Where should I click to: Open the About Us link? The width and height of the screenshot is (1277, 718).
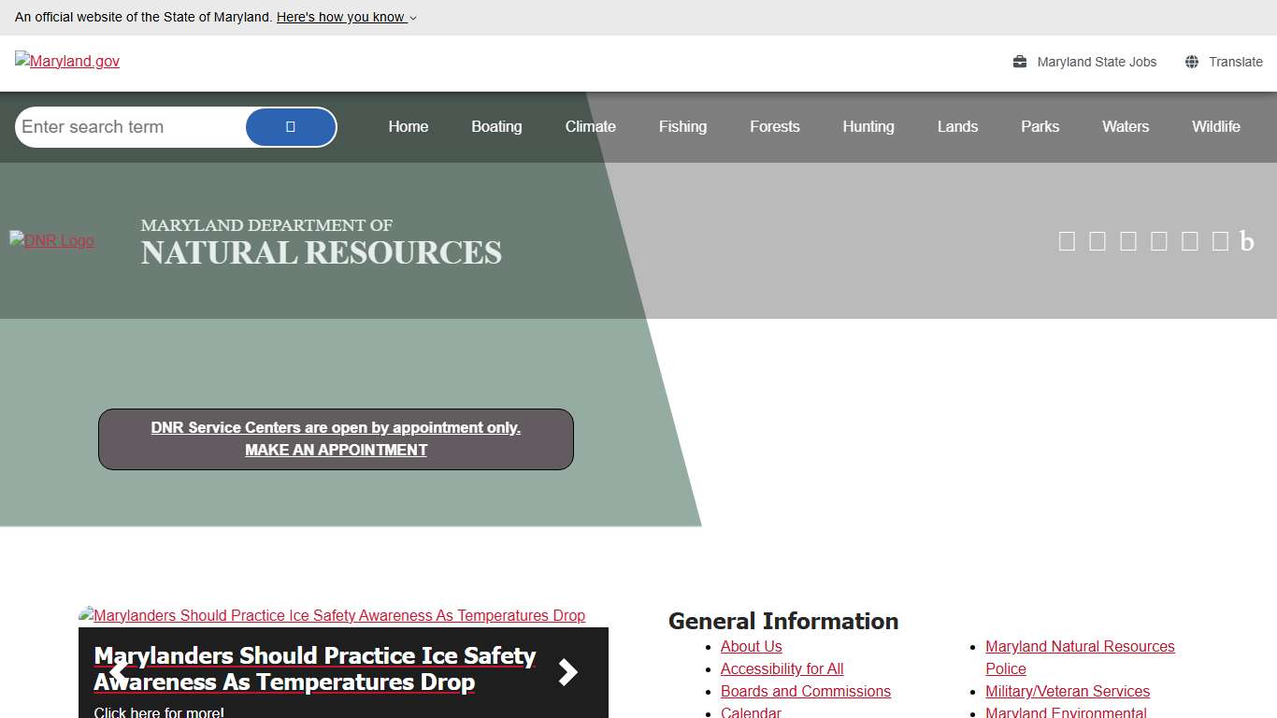click(x=751, y=646)
